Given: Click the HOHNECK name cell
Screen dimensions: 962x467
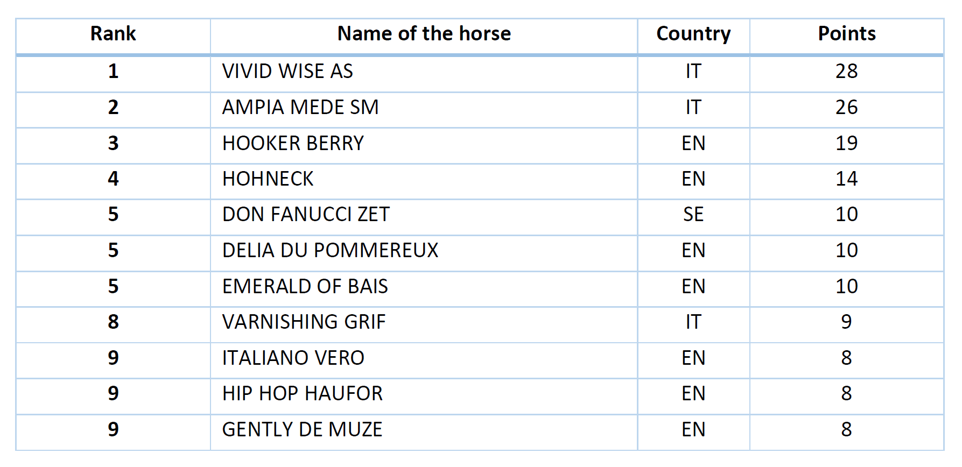Looking at the screenshot, I should [268, 179].
